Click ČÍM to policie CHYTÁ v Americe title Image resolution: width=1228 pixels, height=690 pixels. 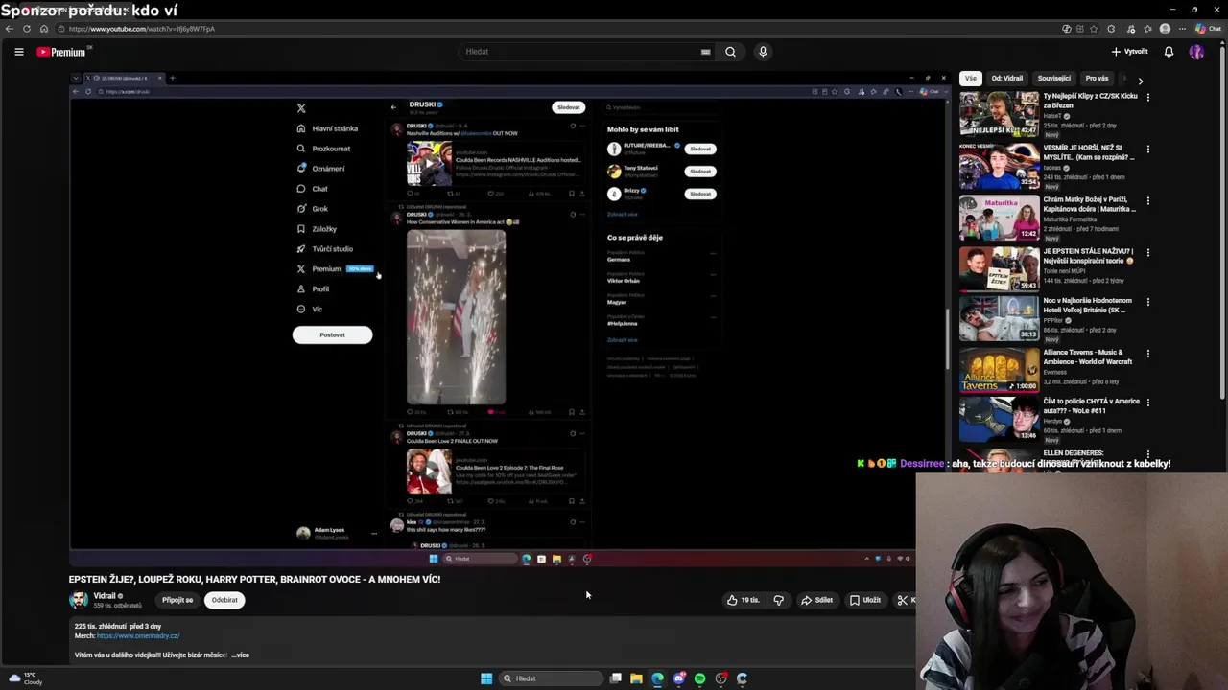pyautogui.click(x=1091, y=405)
